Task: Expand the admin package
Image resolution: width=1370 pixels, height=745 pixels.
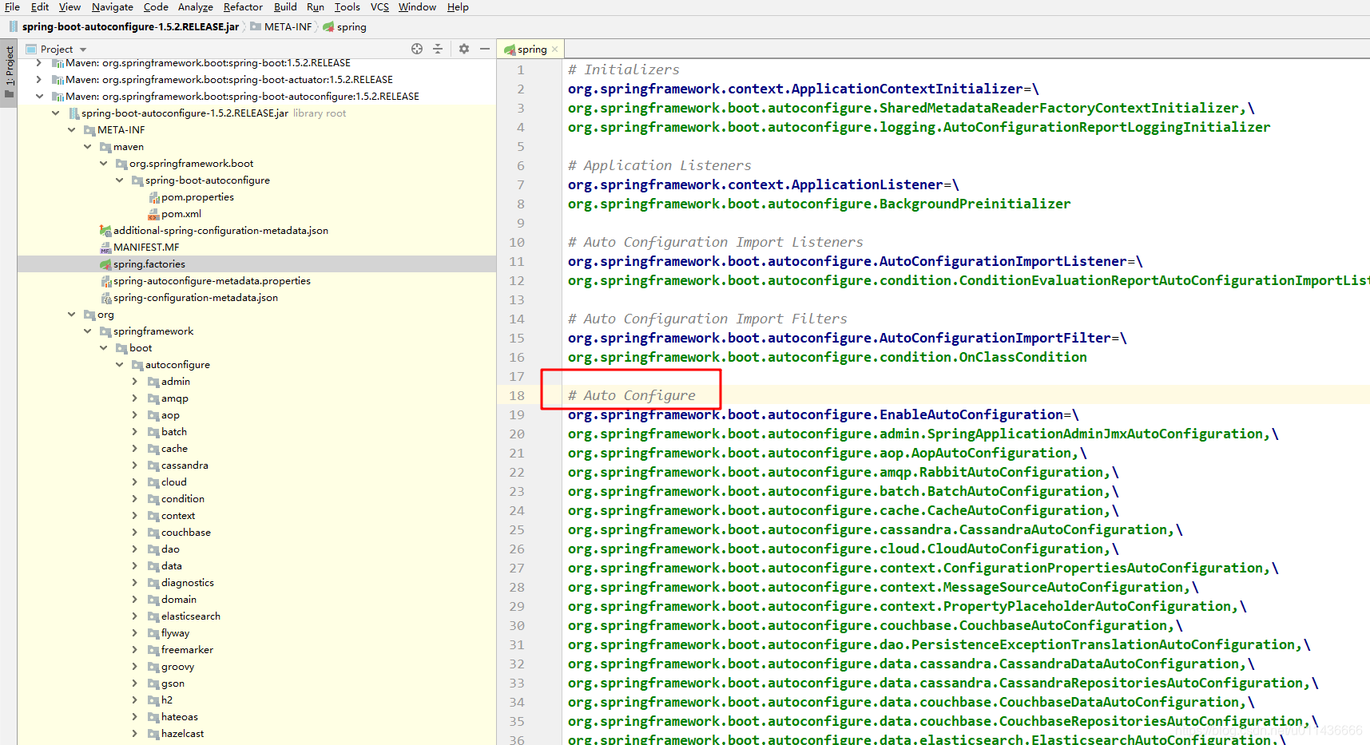Action: tap(135, 382)
